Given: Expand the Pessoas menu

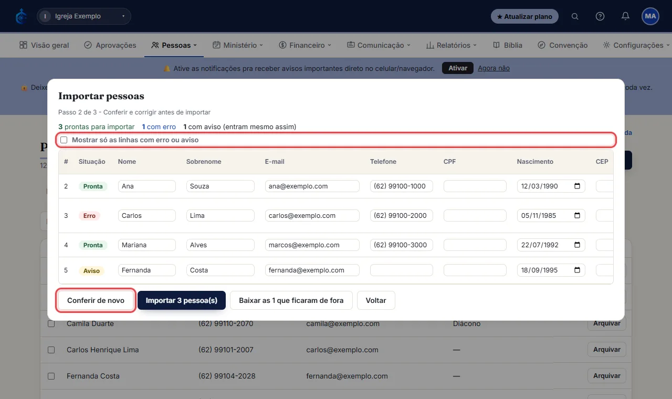Looking at the screenshot, I should pyautogui.click(x=174, y=45).
